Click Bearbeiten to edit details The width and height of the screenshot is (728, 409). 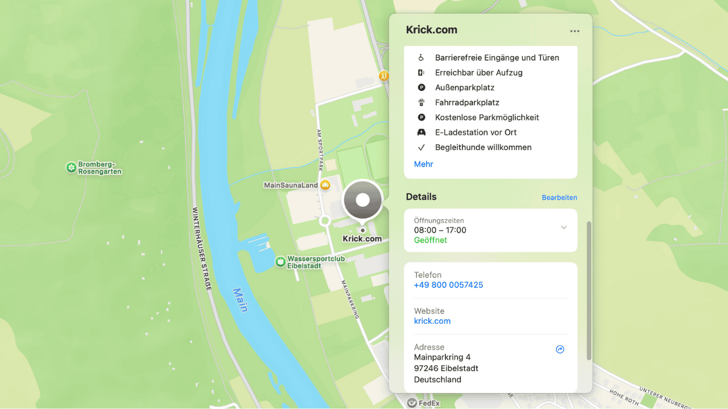(x=559, y=198)
